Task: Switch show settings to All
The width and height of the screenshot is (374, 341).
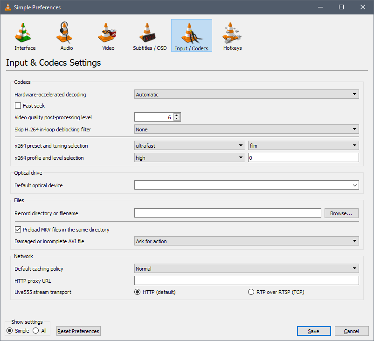Action: click(36, 331)
